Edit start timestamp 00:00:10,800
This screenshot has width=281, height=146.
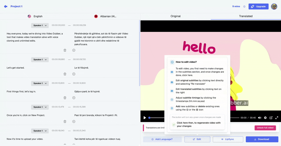click(x=58, y=83)
